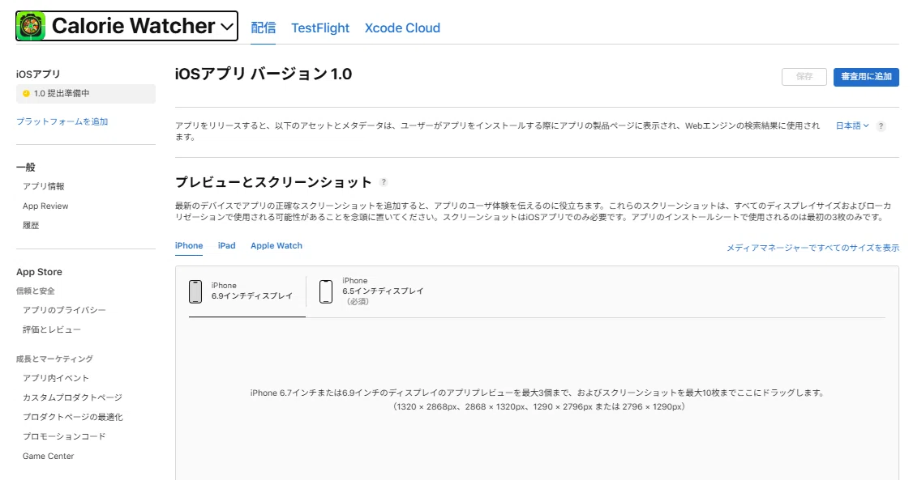Click the help icon next to 日本語
Image resolution: width=913 pixels, height=480 pixels.
pos(881,126)
